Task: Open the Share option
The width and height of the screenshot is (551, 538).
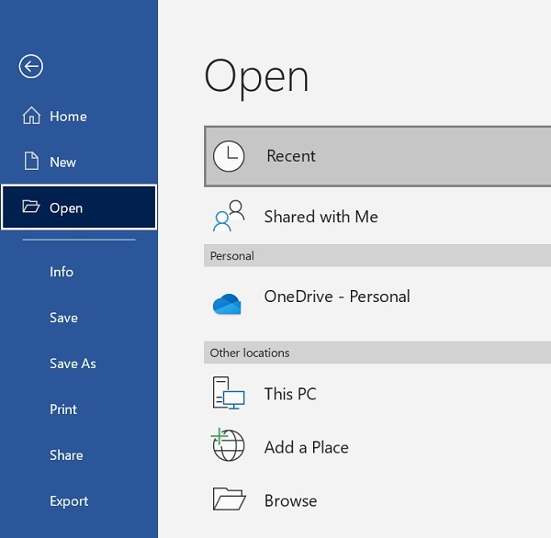Action: 66,455
